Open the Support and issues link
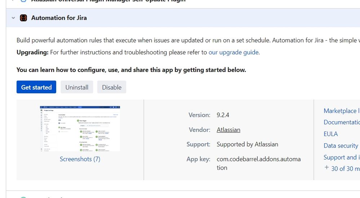 [x=342, y=157]
